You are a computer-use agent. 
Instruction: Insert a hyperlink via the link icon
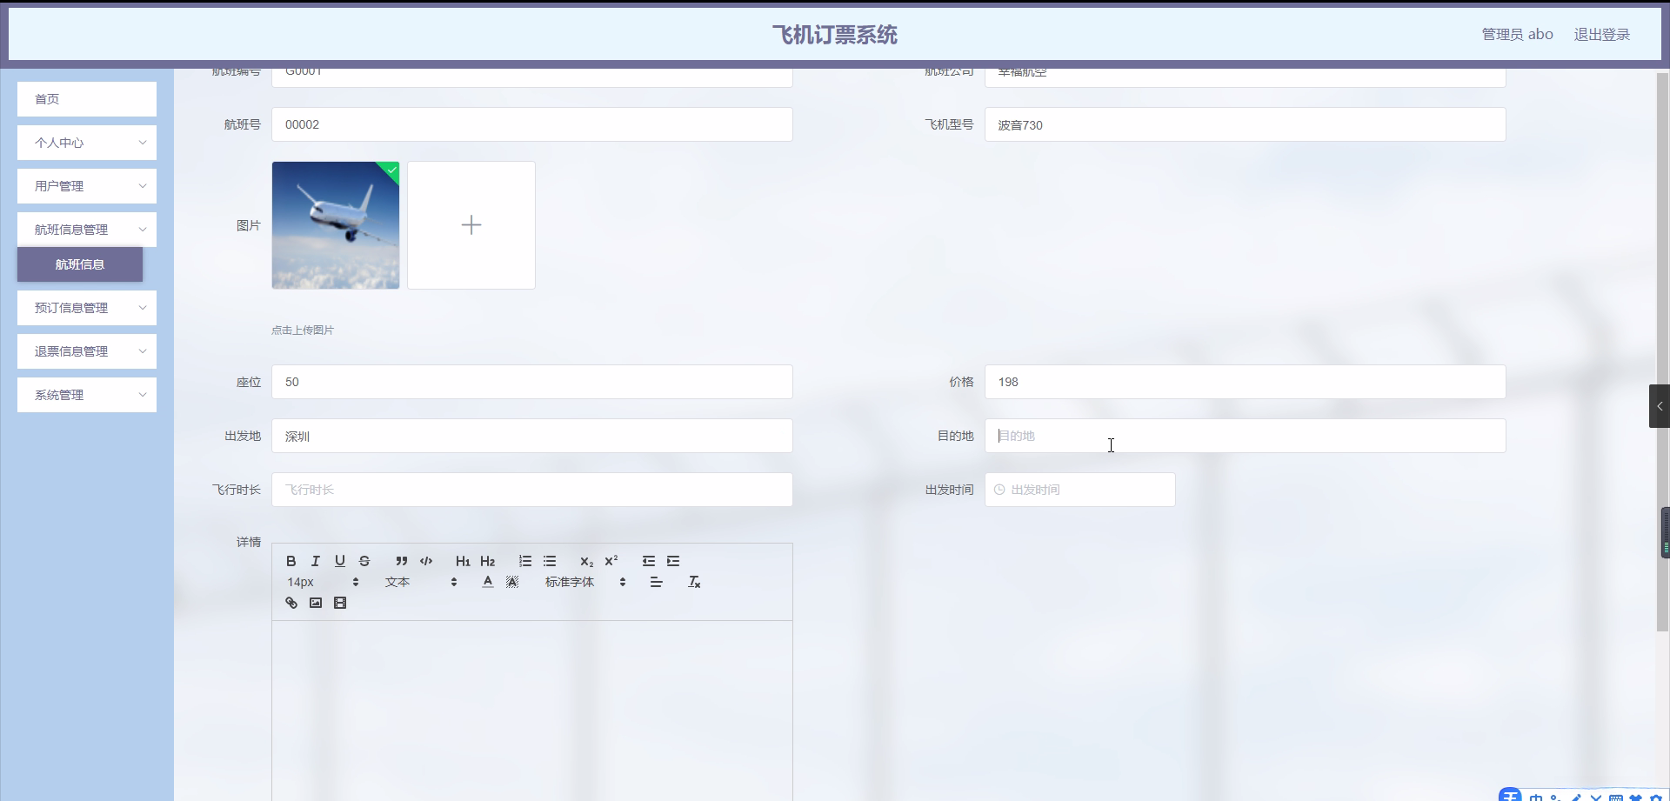point(291,603)
